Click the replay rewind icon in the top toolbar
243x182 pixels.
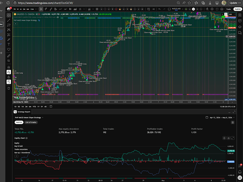click(x=153, y=9)
